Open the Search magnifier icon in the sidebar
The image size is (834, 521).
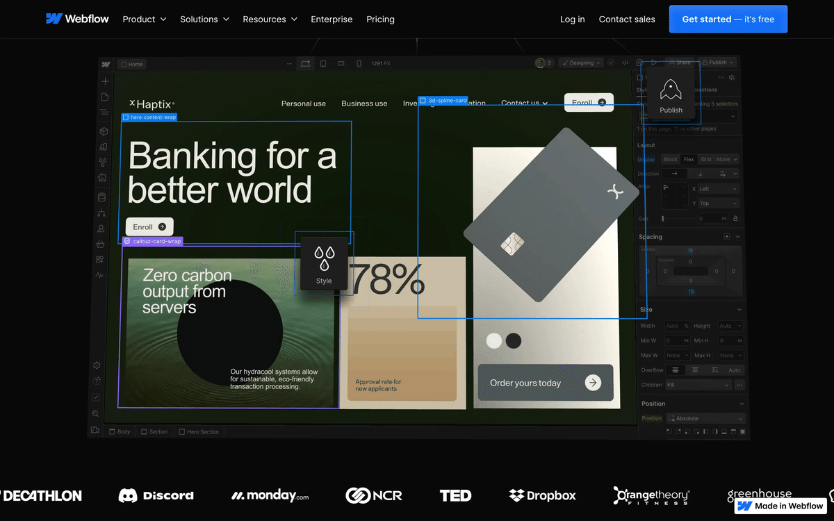pyautogui.click(x=95, y=414)
